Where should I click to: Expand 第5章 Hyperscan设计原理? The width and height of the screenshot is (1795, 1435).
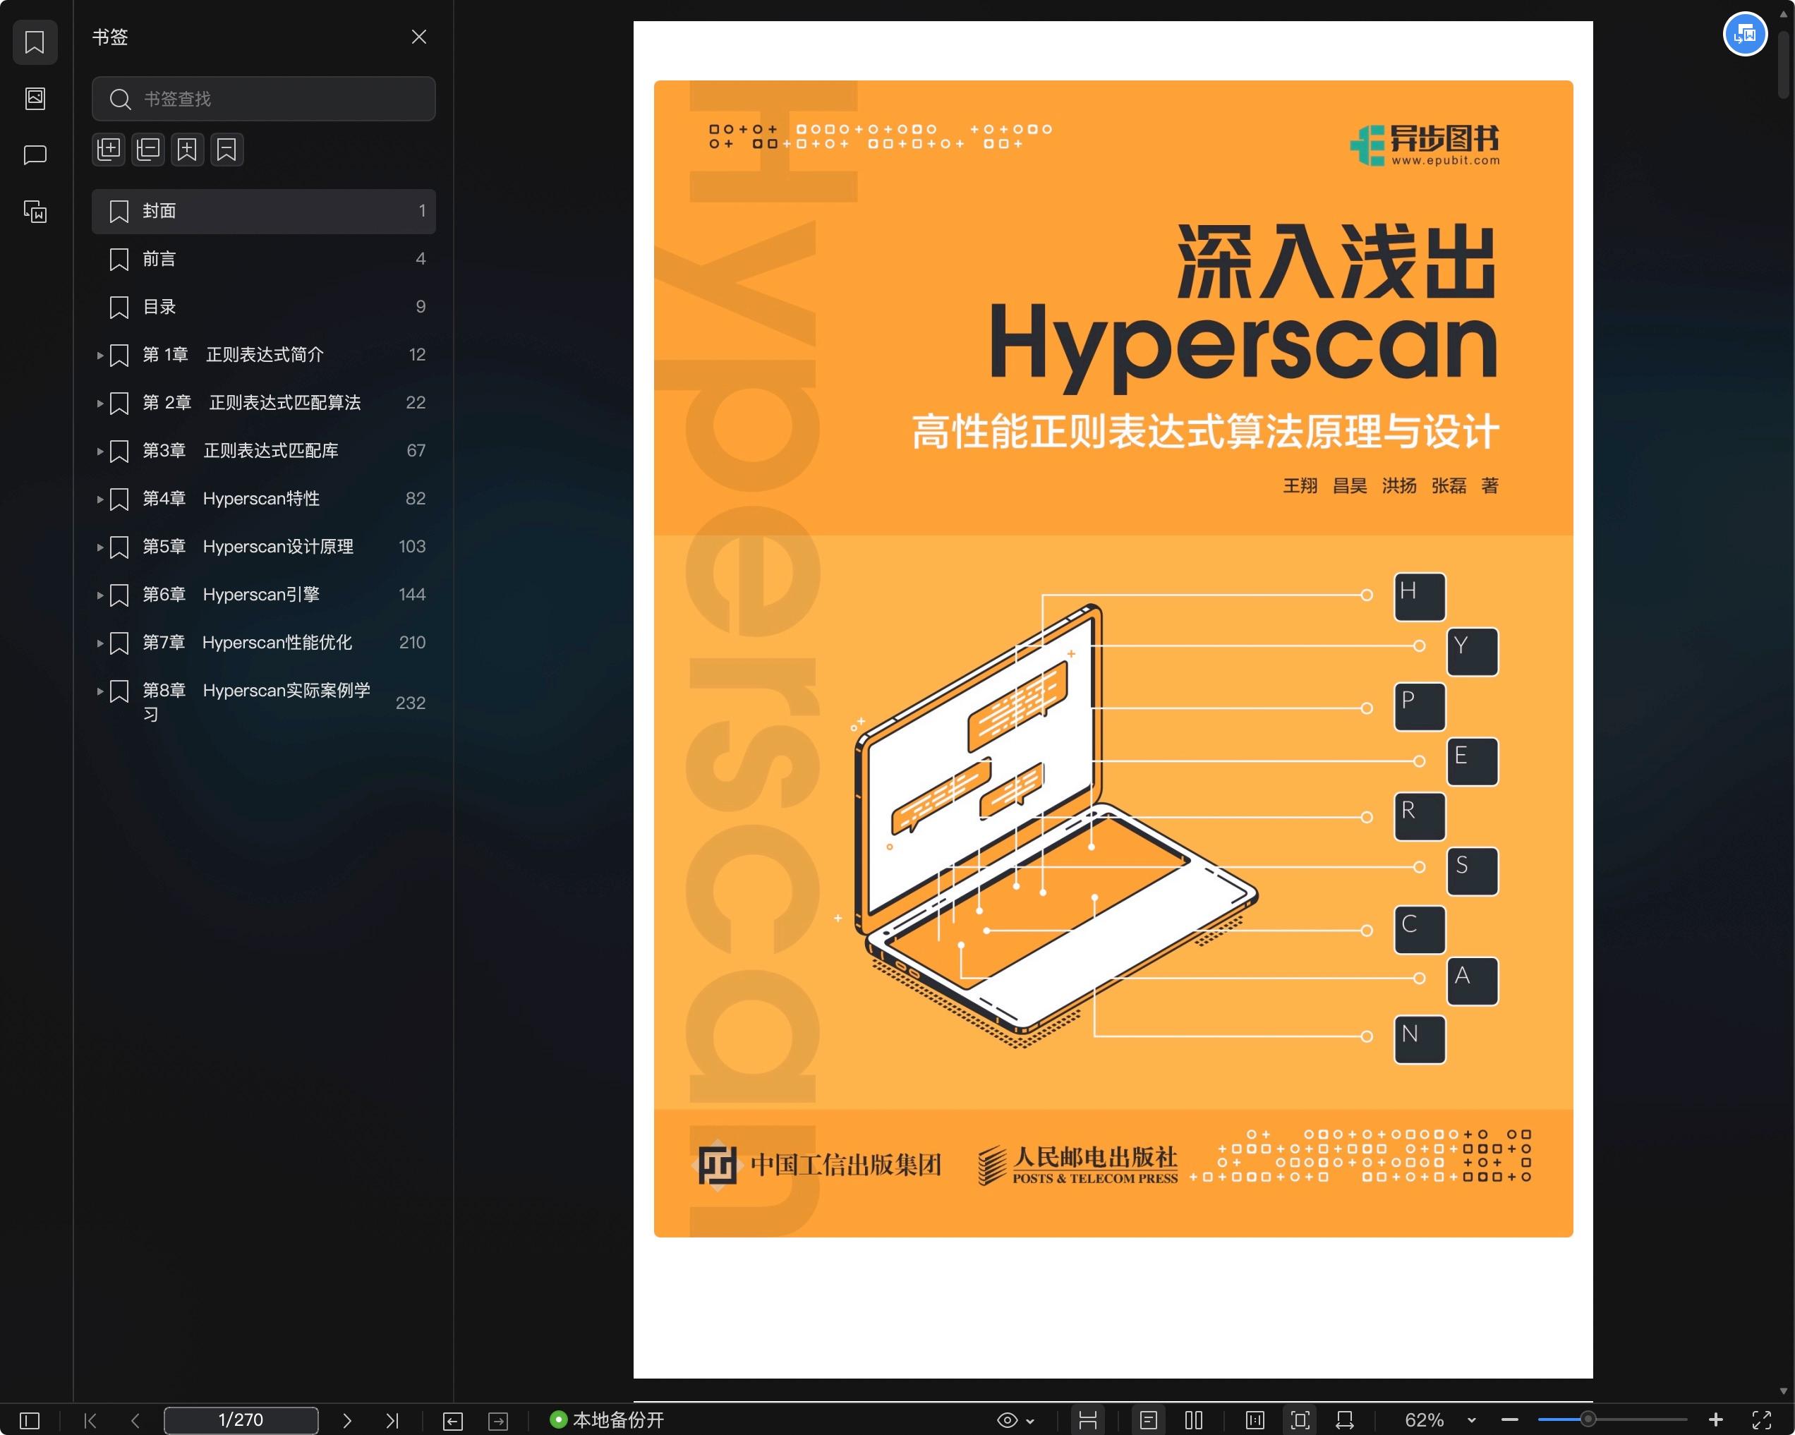(x=100, y=547)
